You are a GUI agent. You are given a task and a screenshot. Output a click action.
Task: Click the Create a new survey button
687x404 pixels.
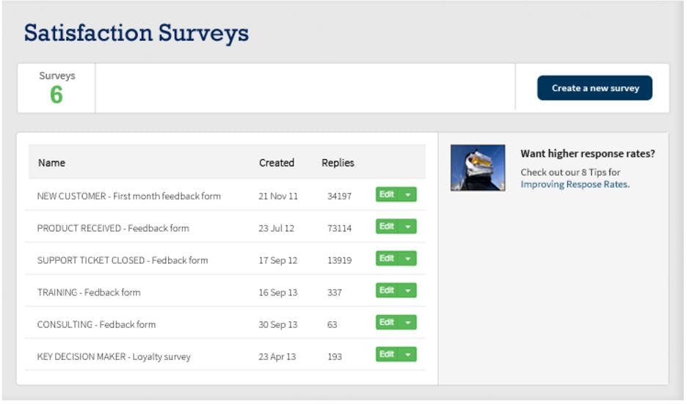(x=595, y=88)
